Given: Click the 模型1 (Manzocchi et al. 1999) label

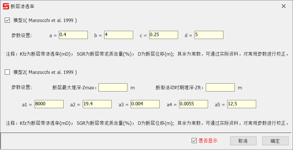Looking at the screenshot, I should click(45, 20).
